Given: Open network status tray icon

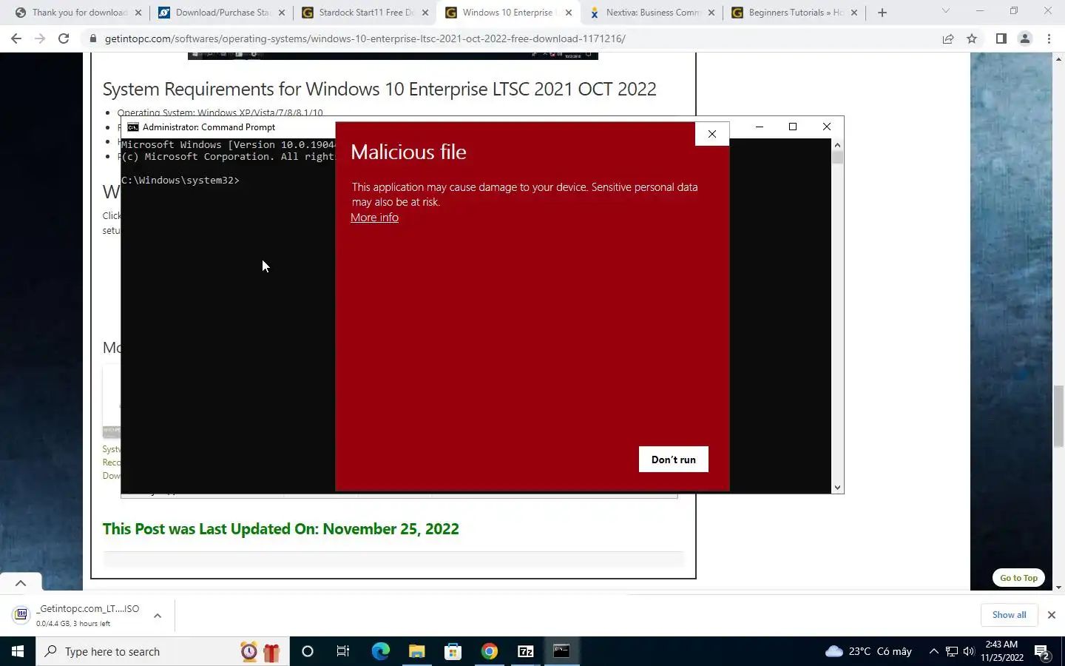Looking at the screenshot, I should point(952,651).
